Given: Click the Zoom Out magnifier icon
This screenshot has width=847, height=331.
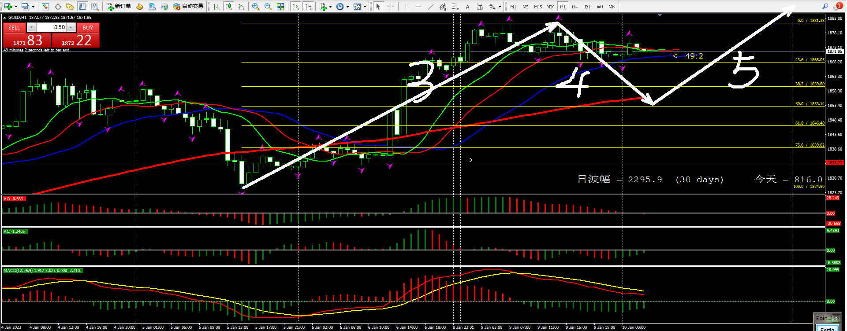Looking at the screenshot, I should click(268, 7).
